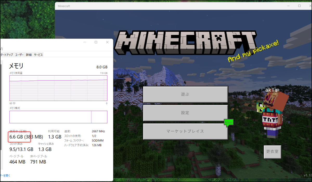The image size is (312, 182).
Task: Click the メモリ使用量 graph in Task Manager
Action: click(x=58, y=88)
